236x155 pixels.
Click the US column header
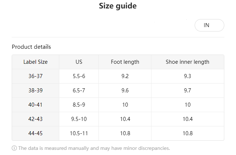coord(79,62)
